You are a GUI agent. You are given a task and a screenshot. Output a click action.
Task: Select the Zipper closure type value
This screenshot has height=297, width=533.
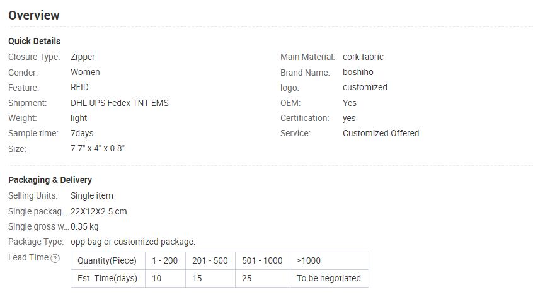(83, 57)
